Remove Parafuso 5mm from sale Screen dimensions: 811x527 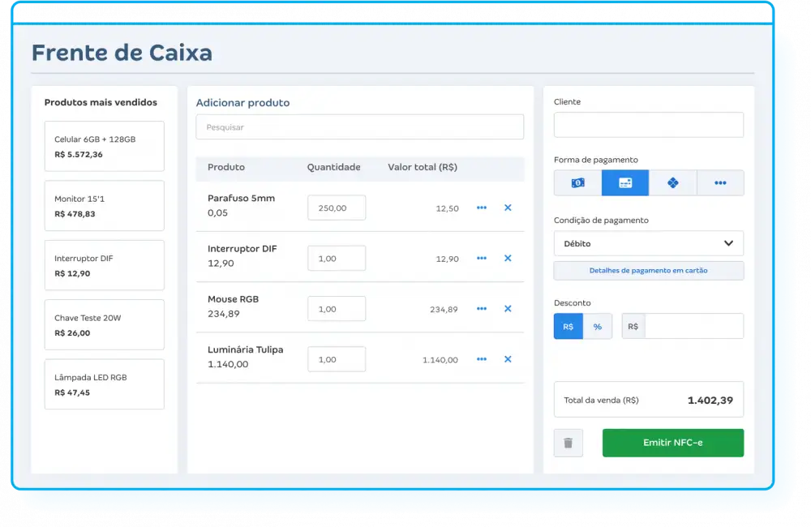[x=508, y=208]
